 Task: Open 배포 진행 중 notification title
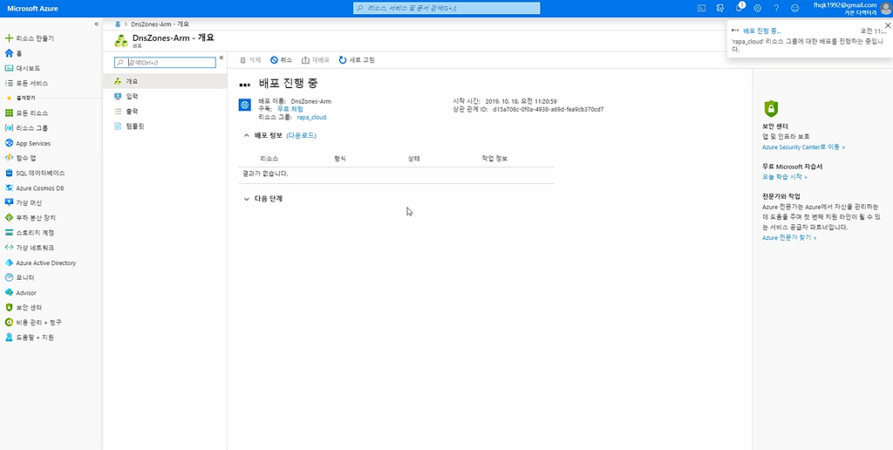pos(762,31)
